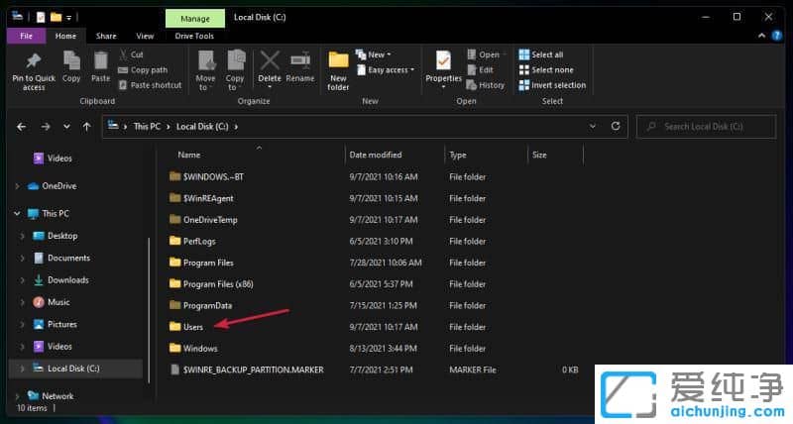The image size is (793, 424).
Task: Navigate forward with the Forward arrow
Action: (x=46, y=127)
